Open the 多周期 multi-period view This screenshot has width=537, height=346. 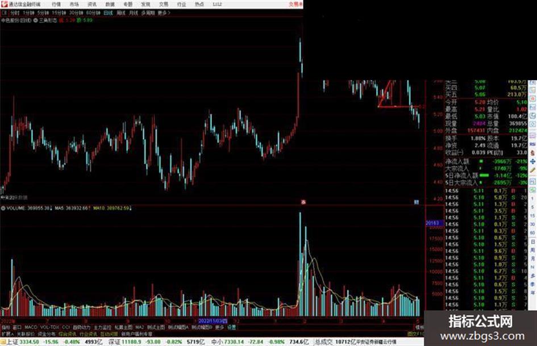148,12
